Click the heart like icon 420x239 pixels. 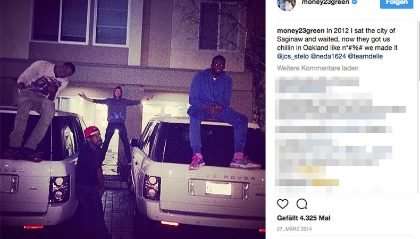[x=283, y=204]
